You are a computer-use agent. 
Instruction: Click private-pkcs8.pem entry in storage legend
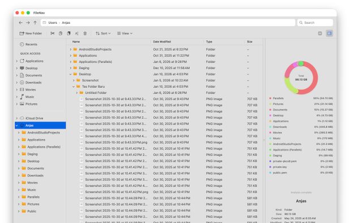click(301, 161)
